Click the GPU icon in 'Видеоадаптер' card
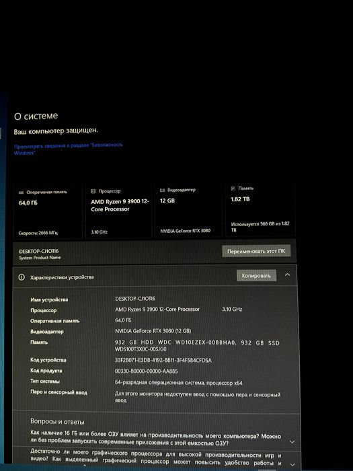The width and height of the screenshot is (353, 471). click(x=163, y=190)
